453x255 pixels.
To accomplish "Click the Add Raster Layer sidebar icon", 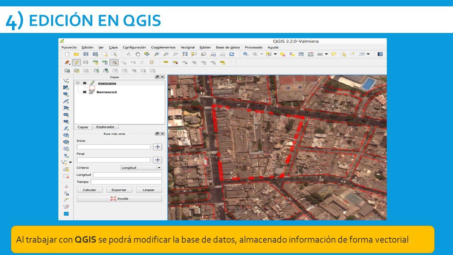I will pos(66,87).
